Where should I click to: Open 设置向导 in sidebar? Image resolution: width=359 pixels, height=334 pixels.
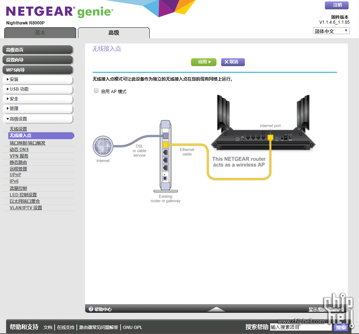click(x=38, y=60)
